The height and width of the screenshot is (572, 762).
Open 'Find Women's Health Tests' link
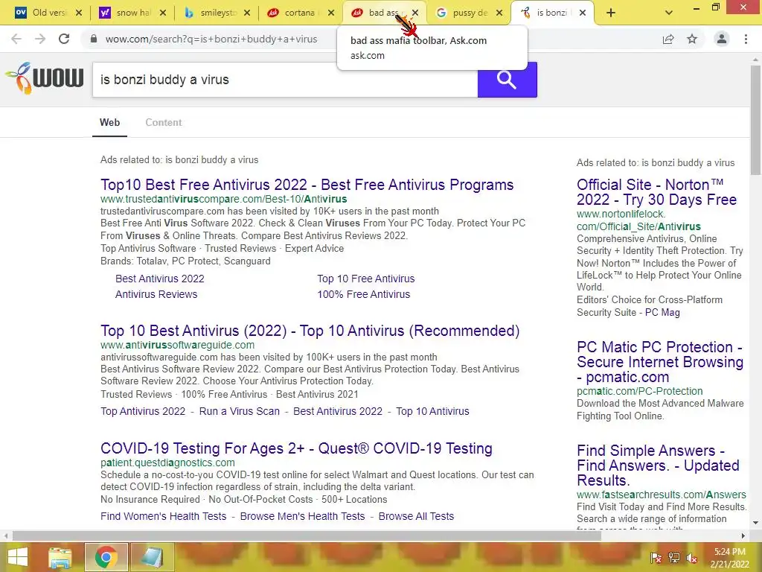click(x=163, y=516)
